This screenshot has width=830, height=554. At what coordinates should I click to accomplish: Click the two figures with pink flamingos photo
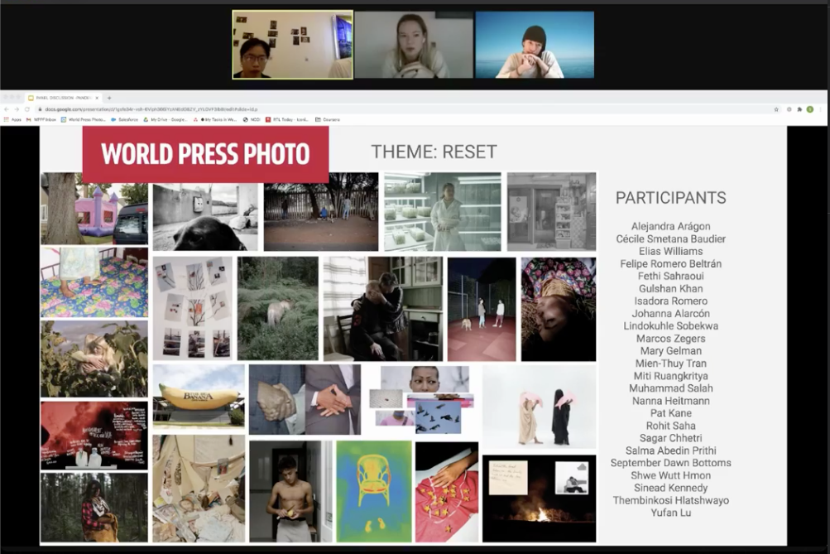539,407
